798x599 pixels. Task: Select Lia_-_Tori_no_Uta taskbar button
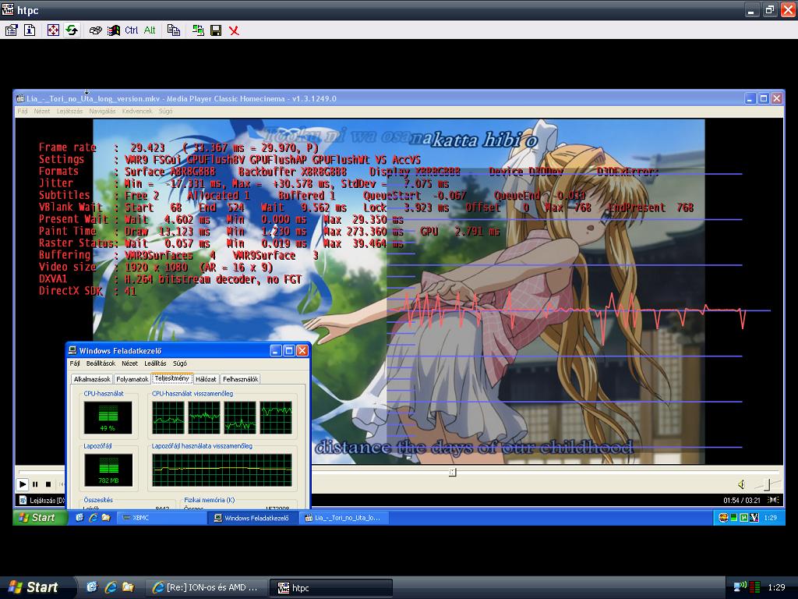[x=343, y=518]
